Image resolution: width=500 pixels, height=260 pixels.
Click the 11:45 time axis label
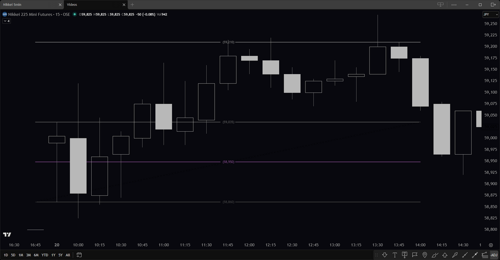pos(228,245)
